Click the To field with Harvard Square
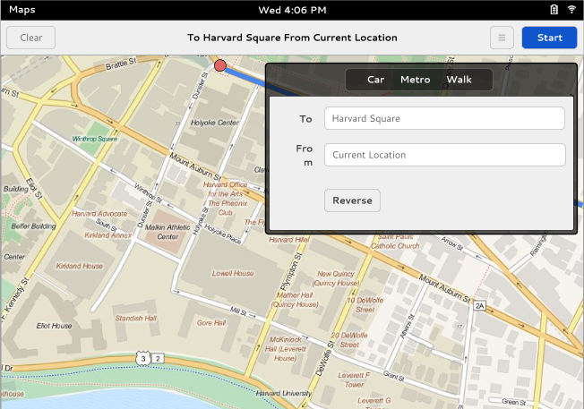 pos(444,118)
